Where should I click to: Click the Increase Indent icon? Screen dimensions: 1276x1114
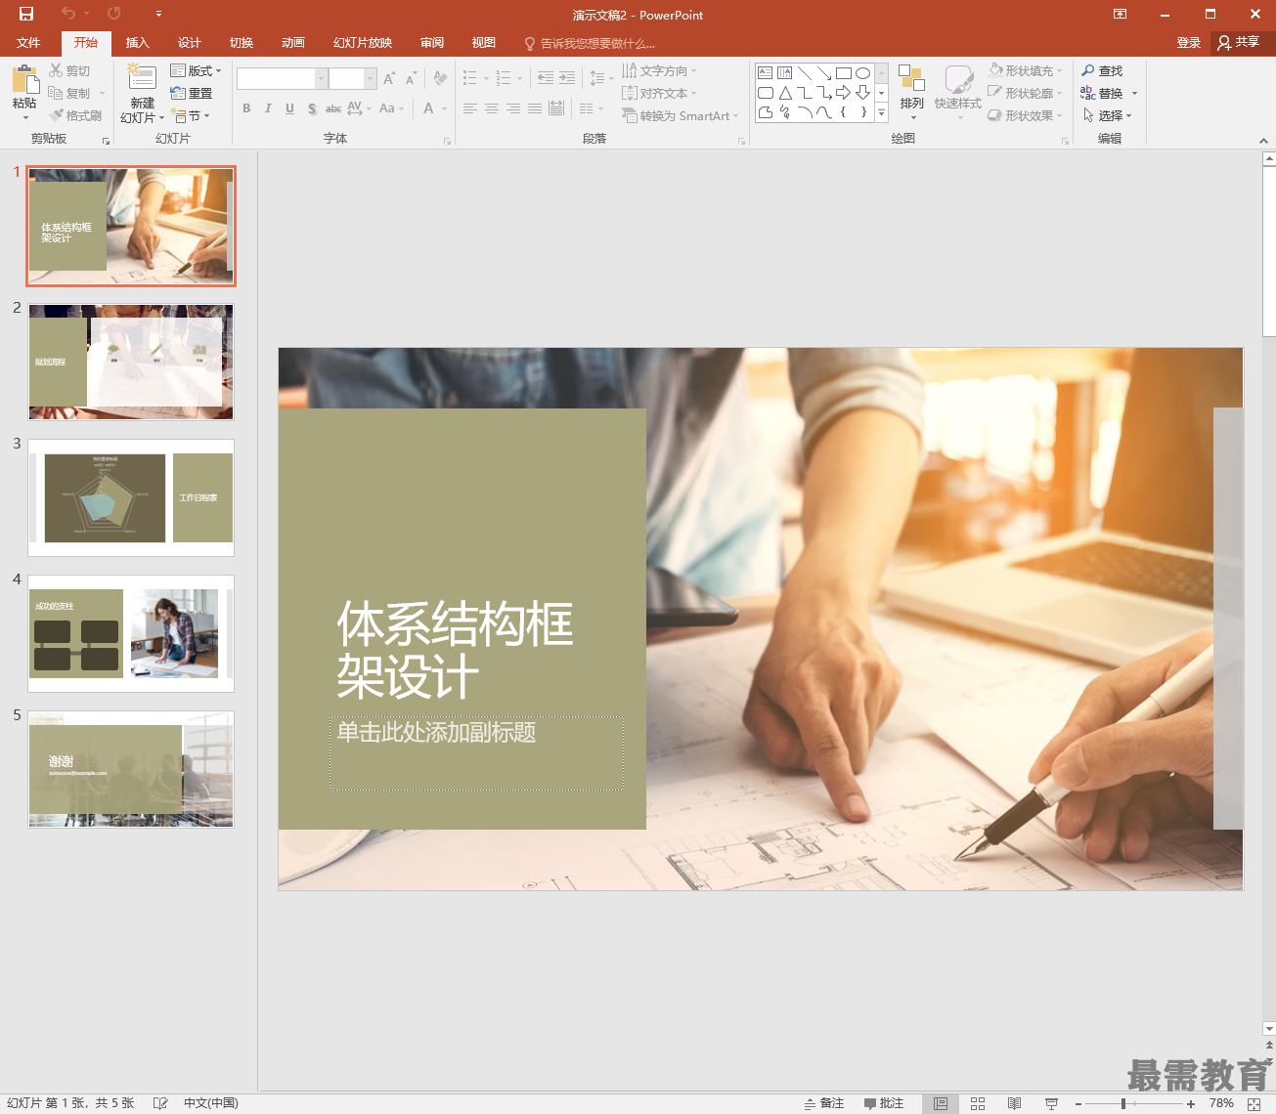pyautogui.click(x=567, y=78)
